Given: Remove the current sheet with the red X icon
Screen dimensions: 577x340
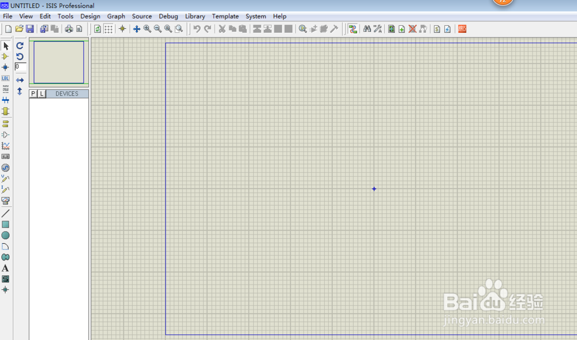Looking at the screenshot, I should [413, 29].
